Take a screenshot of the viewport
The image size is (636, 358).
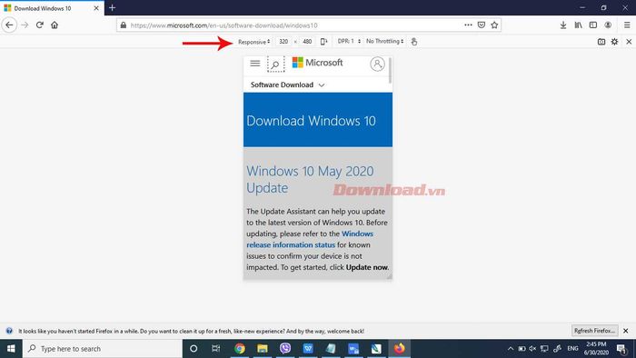point(601,42)
